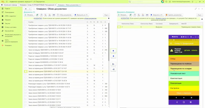Click the Склад и доставка sidebar icon
Screen dimensions: 205x108
[x=2, y=27]
